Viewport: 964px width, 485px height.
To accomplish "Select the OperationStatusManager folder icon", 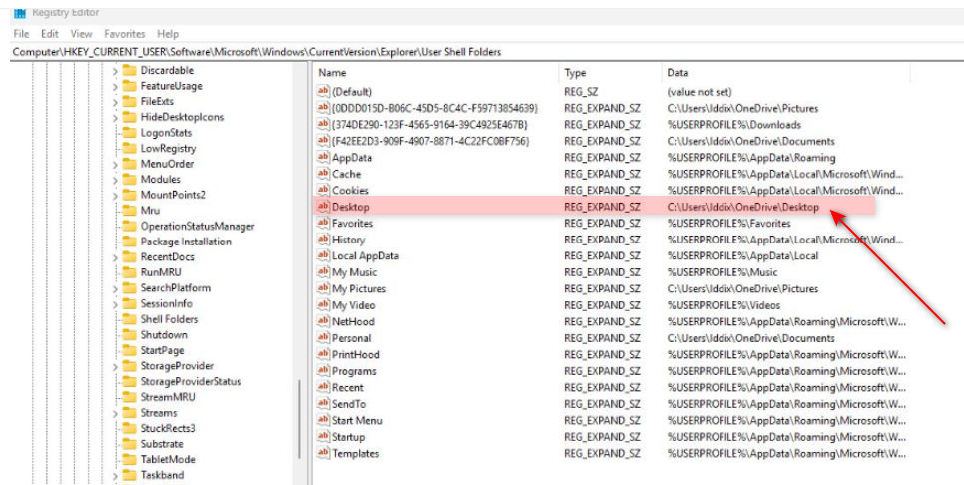I will (129, 226).
